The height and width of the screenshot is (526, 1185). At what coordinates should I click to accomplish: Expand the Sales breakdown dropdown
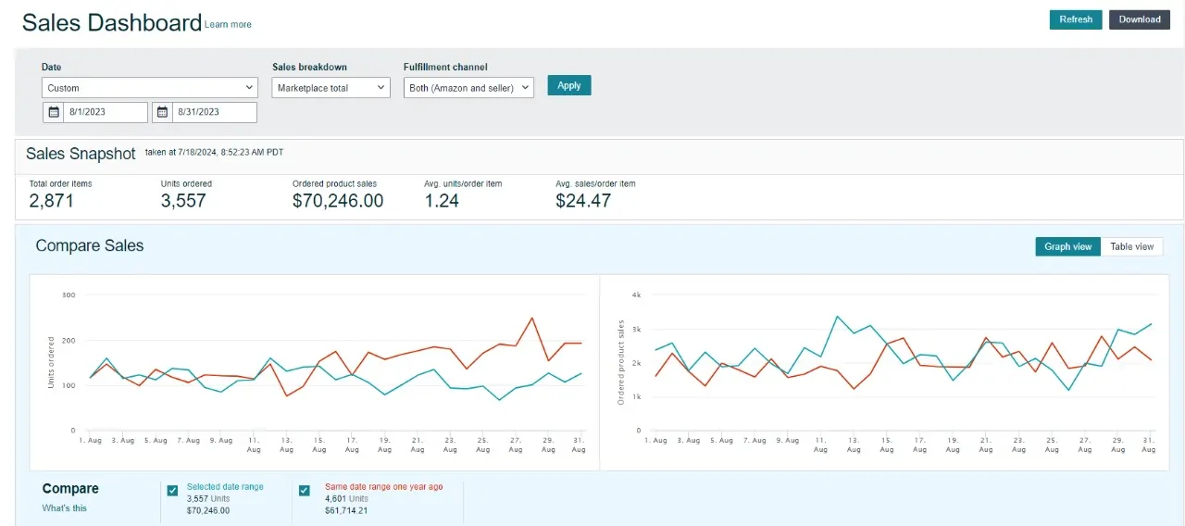tap(331, 88)
